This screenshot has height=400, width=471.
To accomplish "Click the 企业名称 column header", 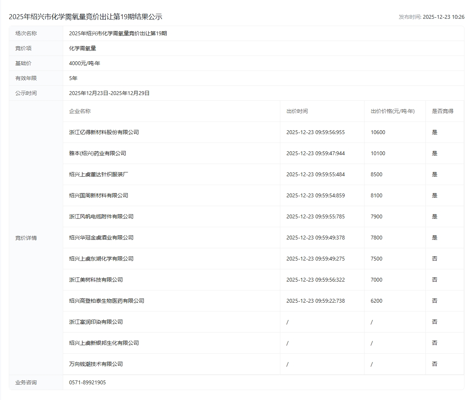I will 80,111.
